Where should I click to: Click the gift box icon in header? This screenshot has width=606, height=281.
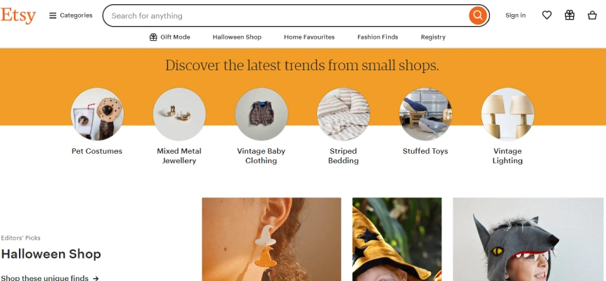pyautogui.click(x=569, y=15)
